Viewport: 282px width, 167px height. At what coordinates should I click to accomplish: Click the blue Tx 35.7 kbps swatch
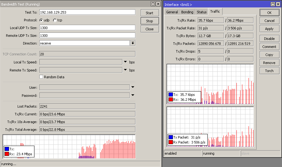tap(171, 94)
